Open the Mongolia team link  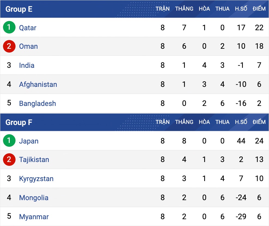point(33,198)
